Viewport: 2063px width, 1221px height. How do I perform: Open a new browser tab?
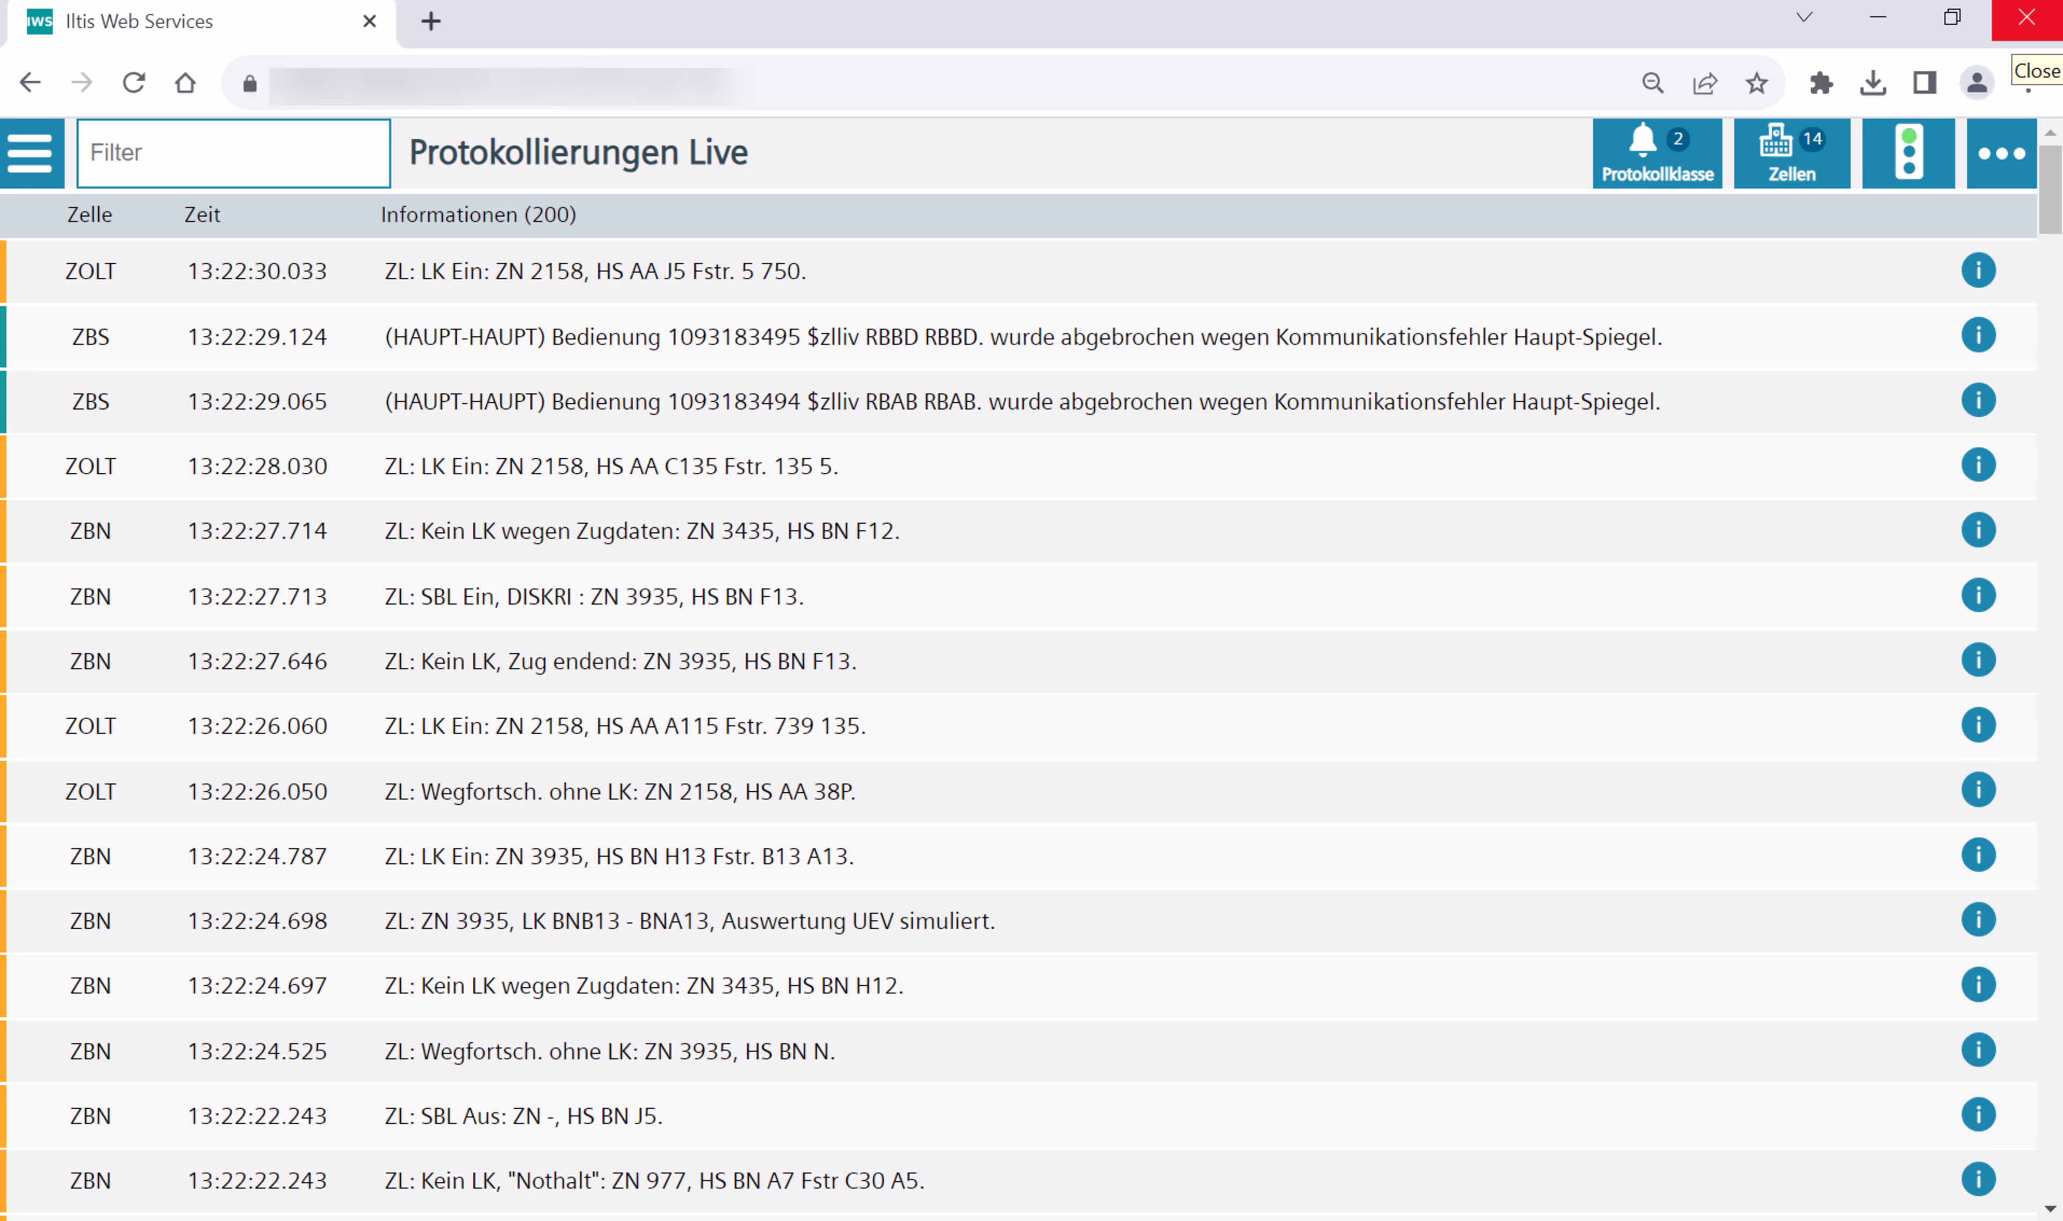pos(430,21)
